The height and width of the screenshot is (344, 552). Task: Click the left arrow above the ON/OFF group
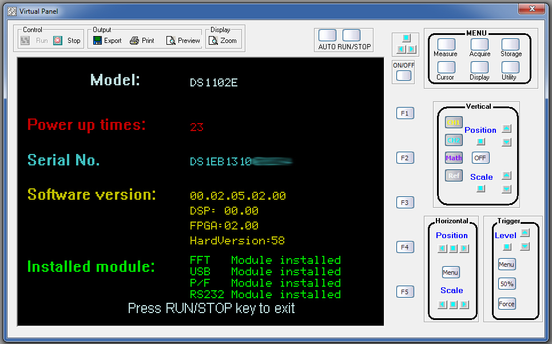tap(401, 49)
